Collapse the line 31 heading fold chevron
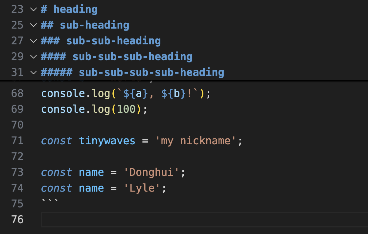368x234 pixels. (x=33, y=72)
